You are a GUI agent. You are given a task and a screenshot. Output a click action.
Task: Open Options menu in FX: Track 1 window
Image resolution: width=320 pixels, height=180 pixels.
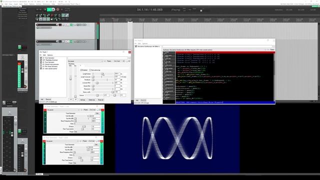[x=50, y=55]
